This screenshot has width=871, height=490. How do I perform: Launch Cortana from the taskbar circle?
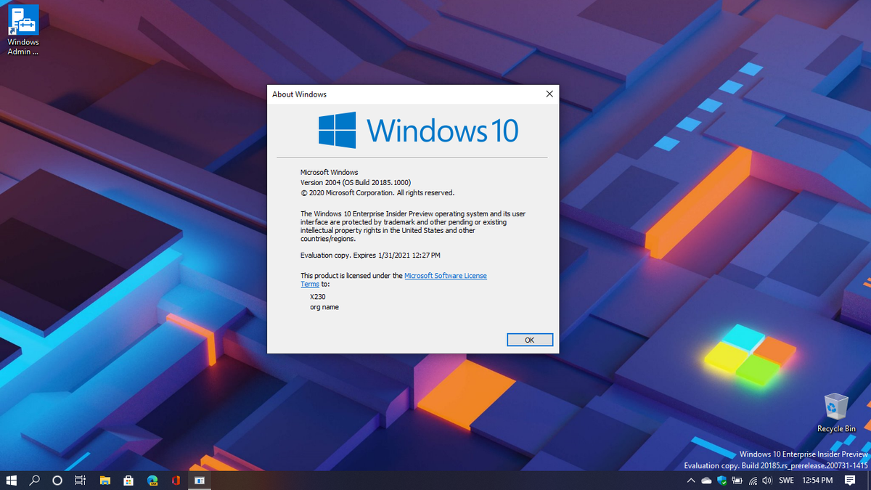pos(57,481)
